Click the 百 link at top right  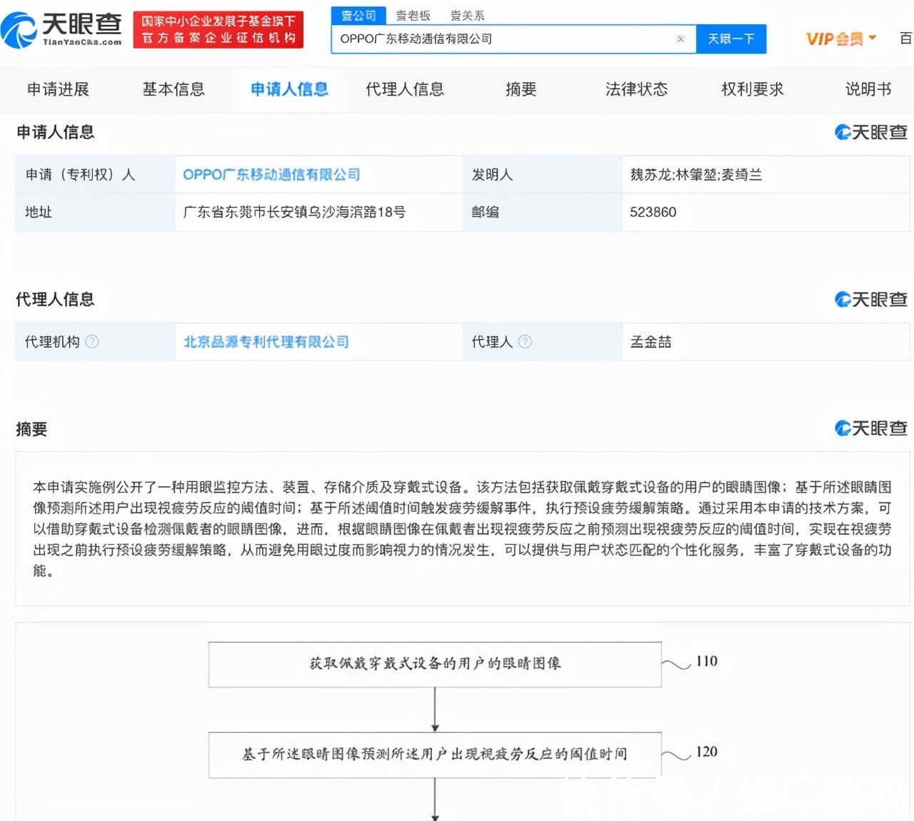(x=905, y=39)
